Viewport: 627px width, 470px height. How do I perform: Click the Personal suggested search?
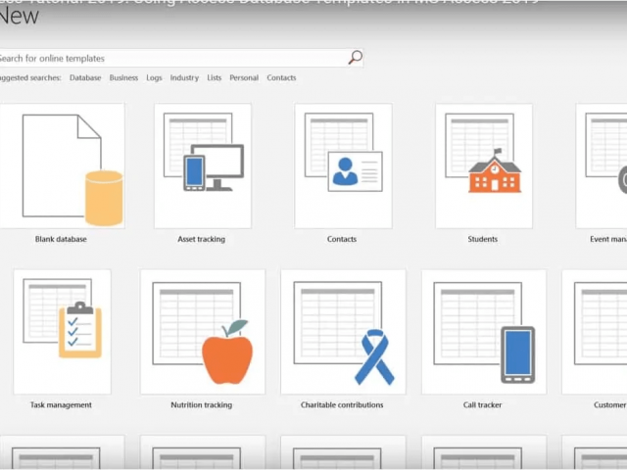[244, 78]
